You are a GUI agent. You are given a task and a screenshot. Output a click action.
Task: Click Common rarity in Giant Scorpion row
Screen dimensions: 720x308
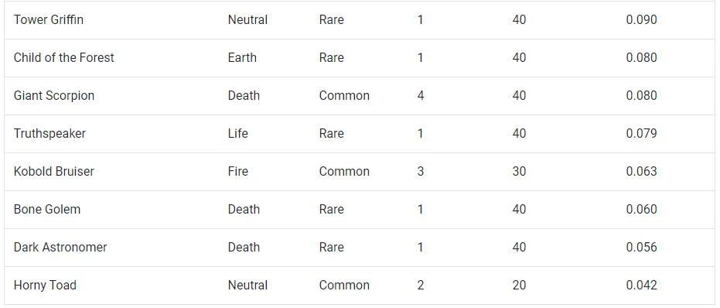click(x=344, y=96)
